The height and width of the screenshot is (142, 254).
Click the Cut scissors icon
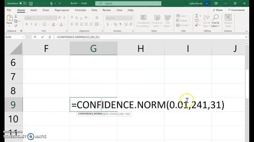pos(16,16)
